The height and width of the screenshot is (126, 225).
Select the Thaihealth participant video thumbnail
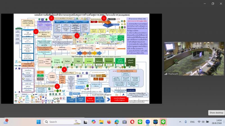pyautogui.click(x=194, y=59)
